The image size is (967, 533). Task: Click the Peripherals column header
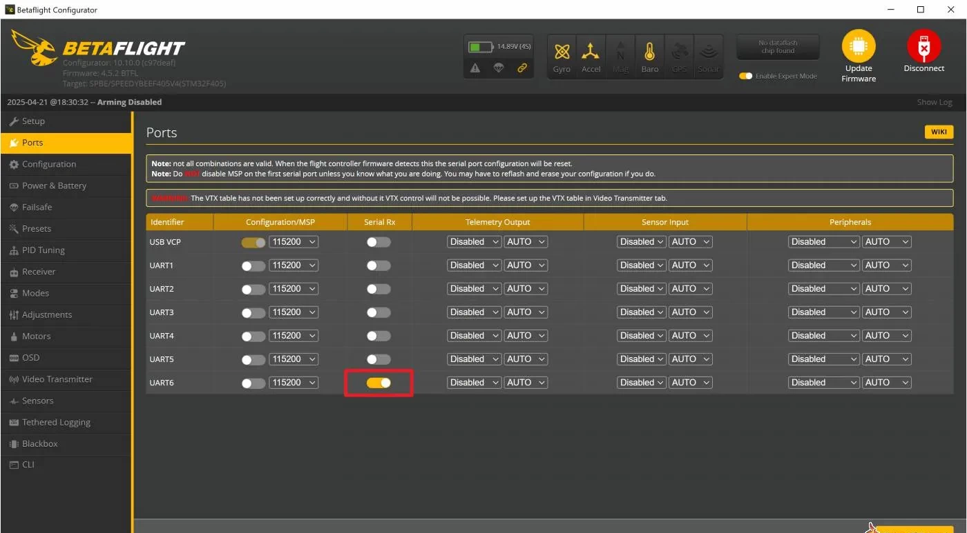(850, 222)
